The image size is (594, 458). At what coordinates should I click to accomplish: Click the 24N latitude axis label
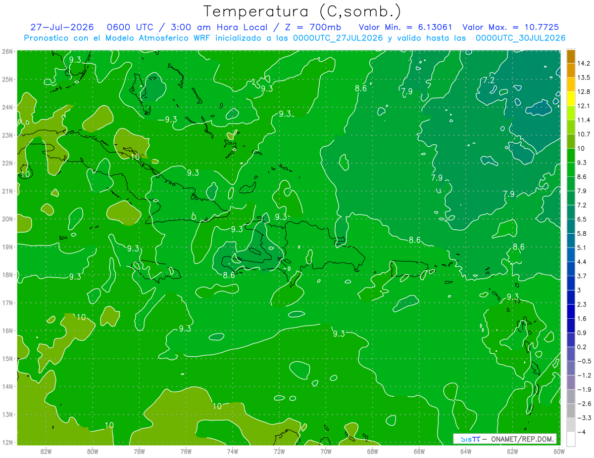click(x=7, y=107)
